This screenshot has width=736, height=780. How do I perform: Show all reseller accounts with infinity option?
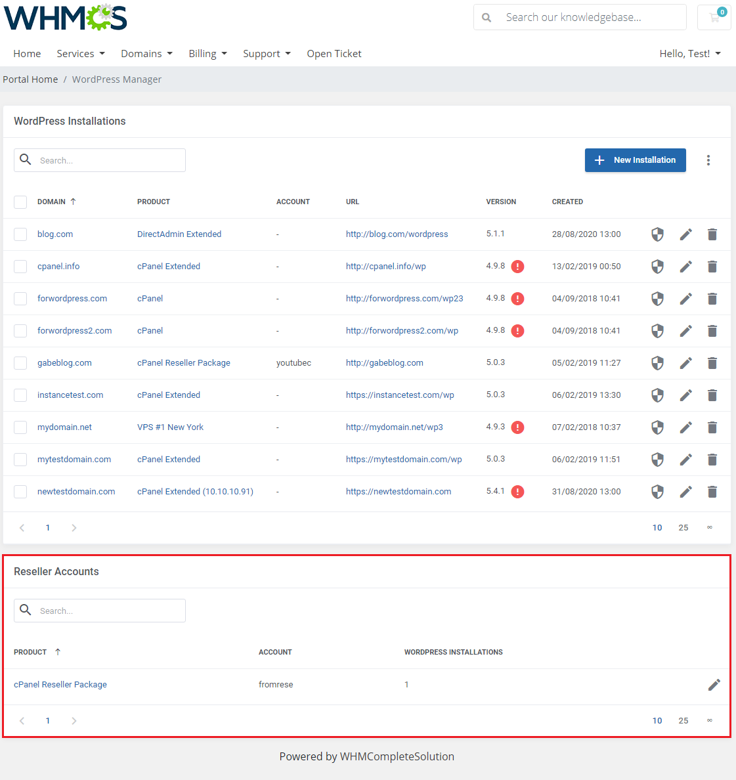pyautogui.click(x=710, y=721)
